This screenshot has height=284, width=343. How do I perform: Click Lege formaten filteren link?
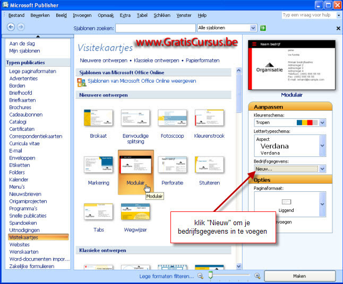pos(167,276)
